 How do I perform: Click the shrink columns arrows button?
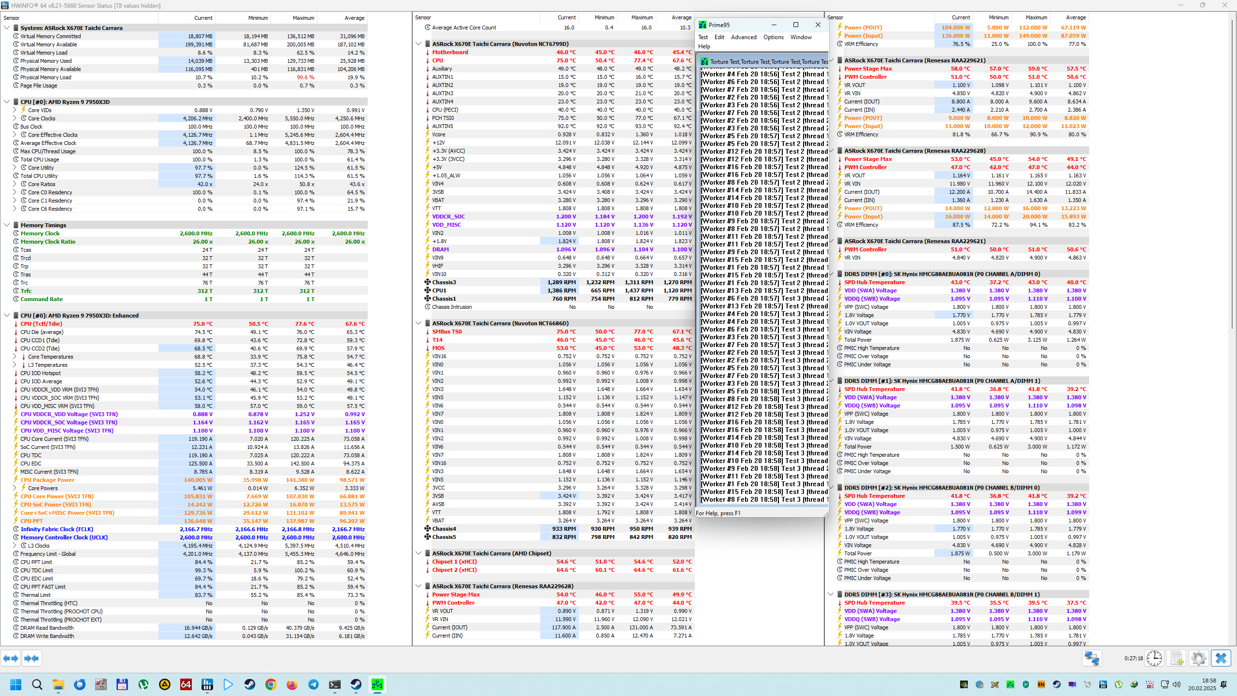pyautogui.click(x=31, y=658)
